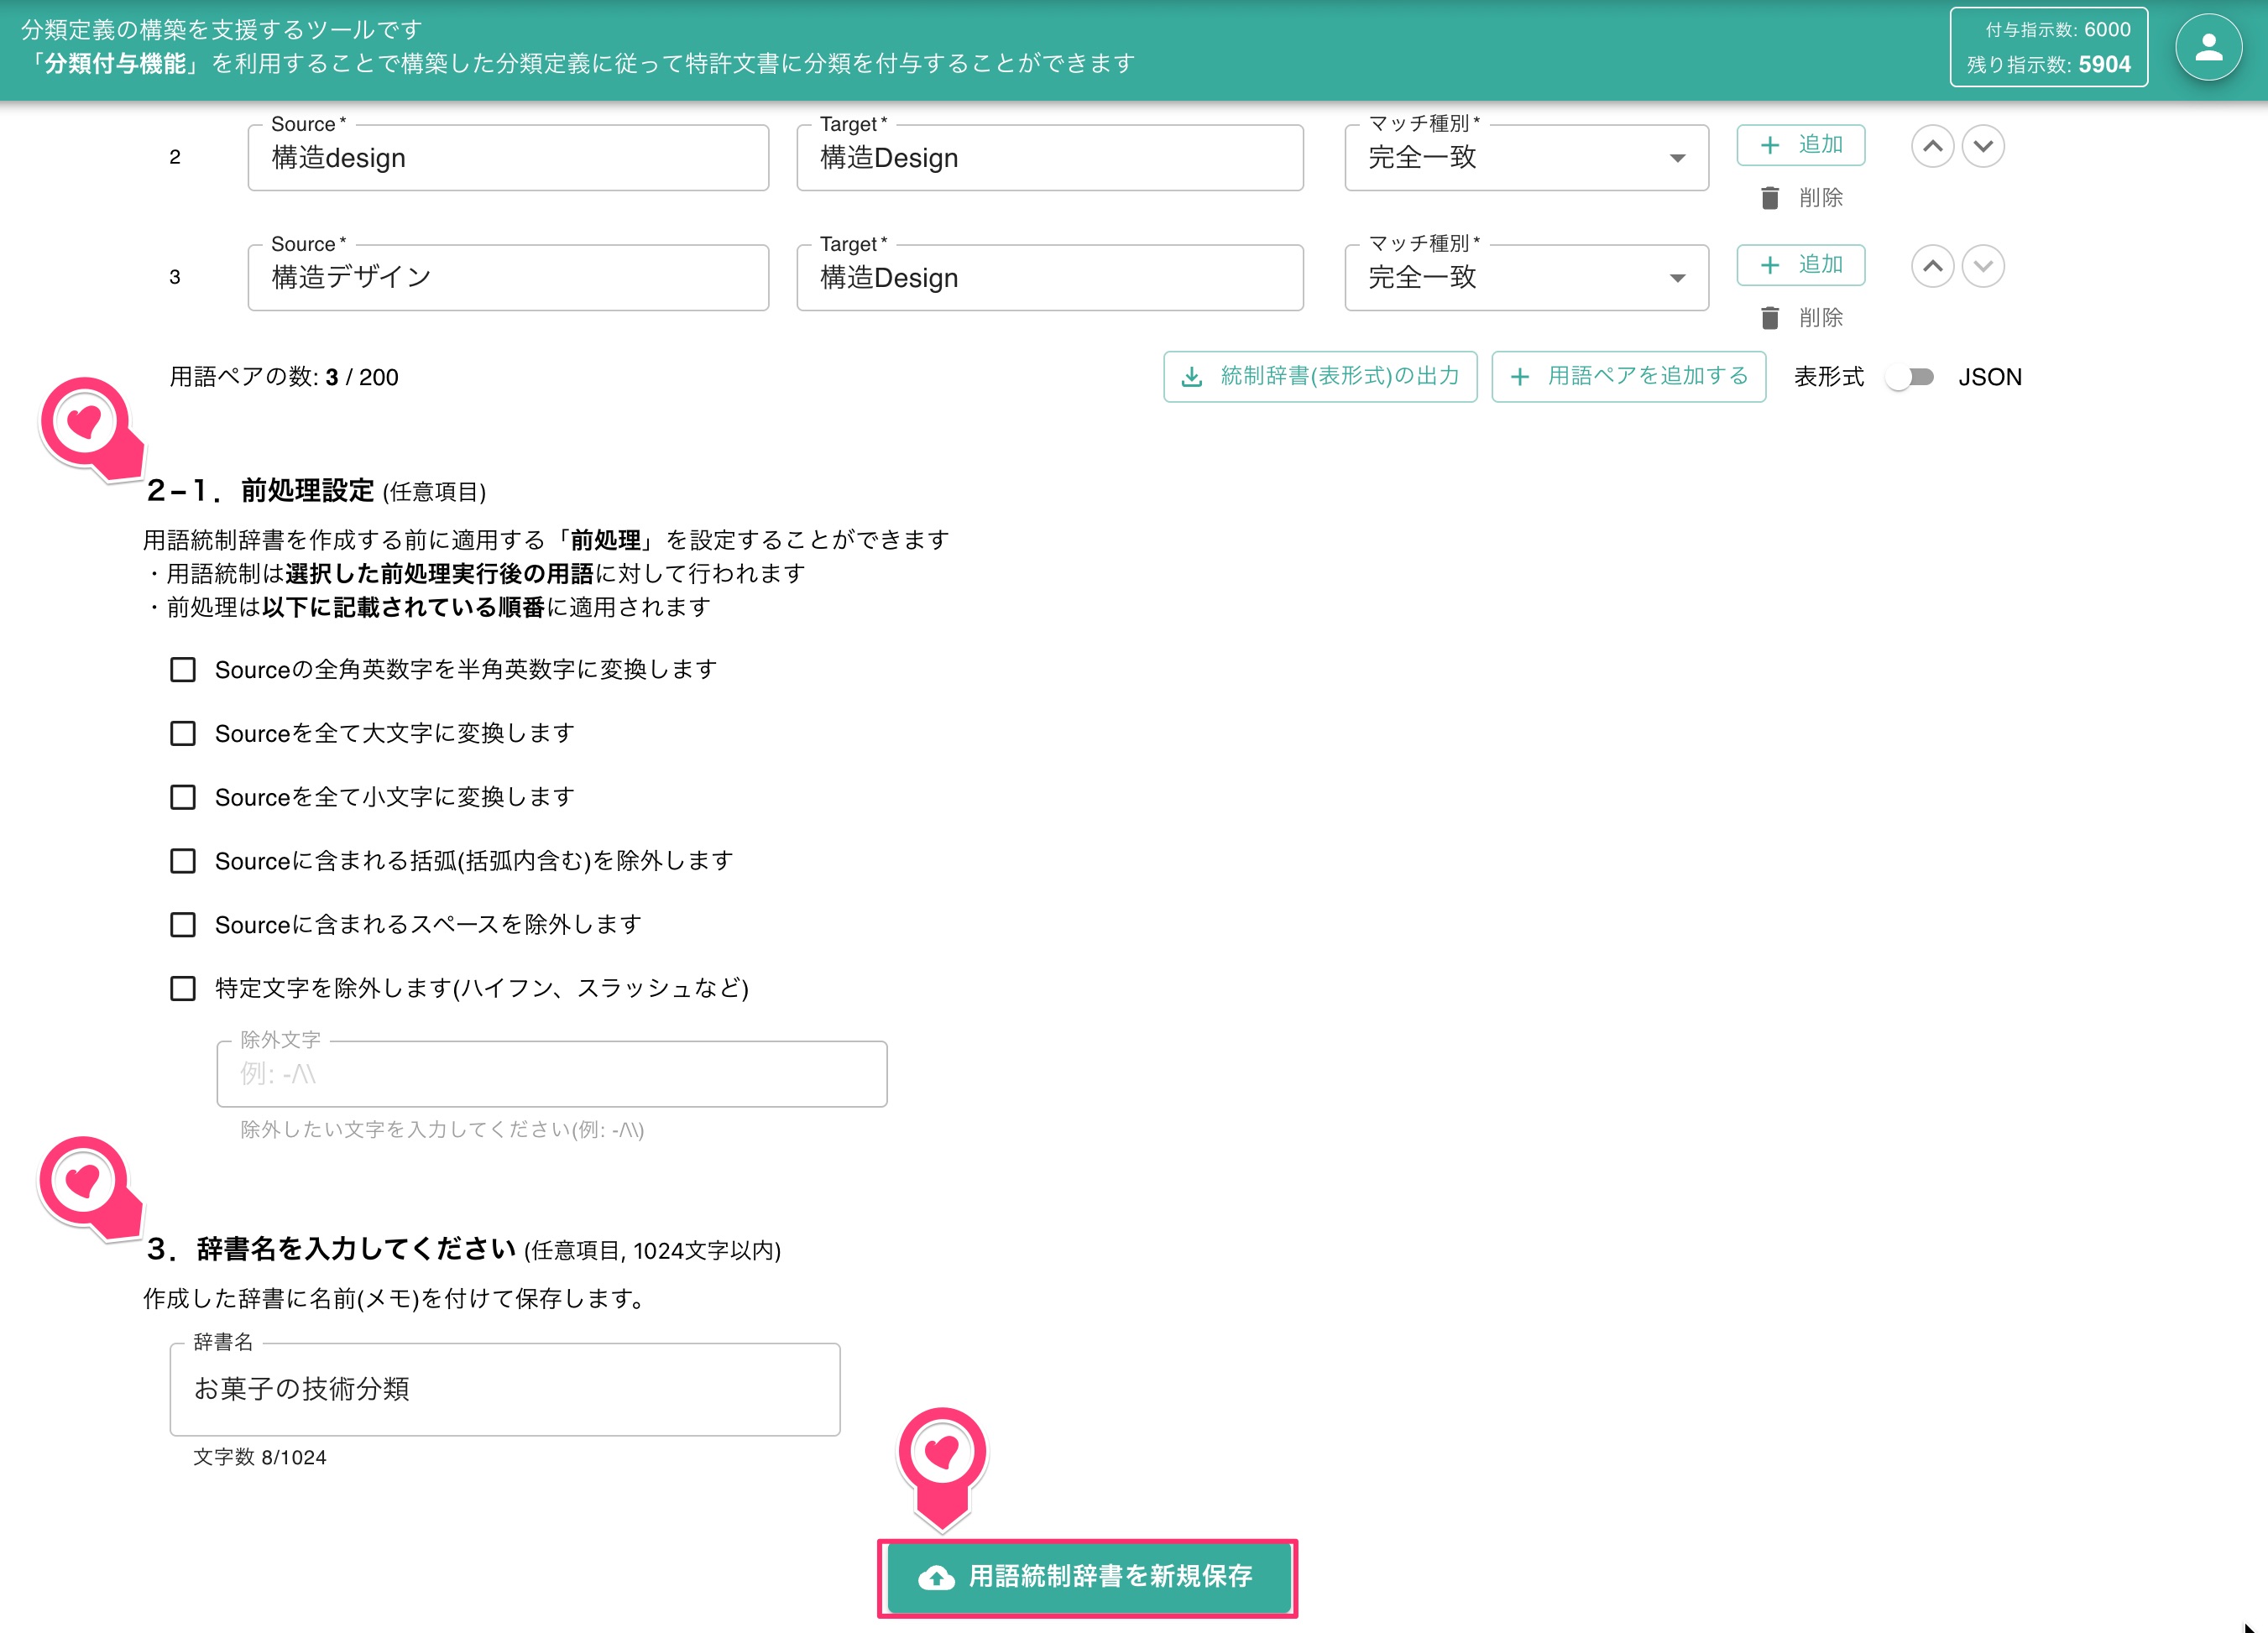This screenshot has height=1633, width=2268.
Task: Delete term pair in row 3
Action: 1801,318
